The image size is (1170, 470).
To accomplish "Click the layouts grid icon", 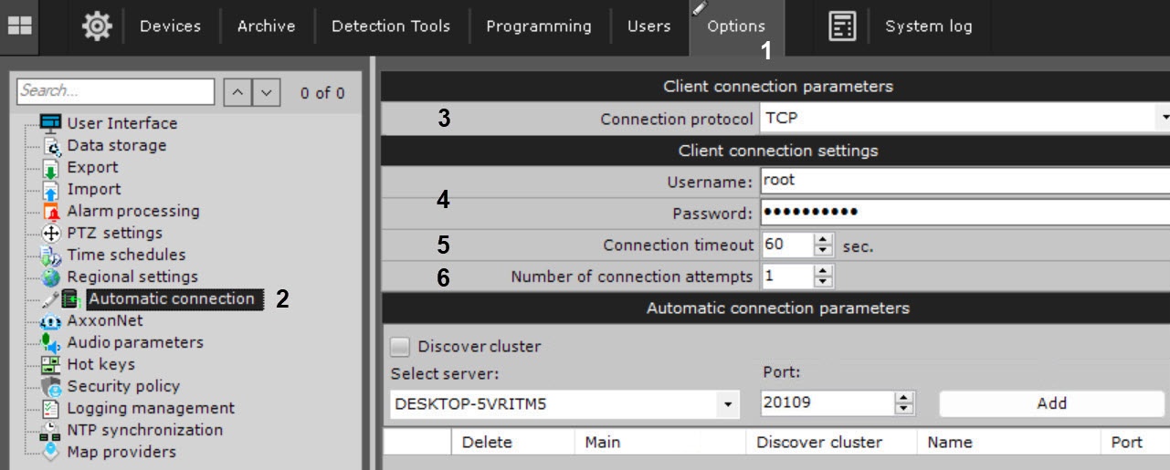I will [x=19, y=26].
